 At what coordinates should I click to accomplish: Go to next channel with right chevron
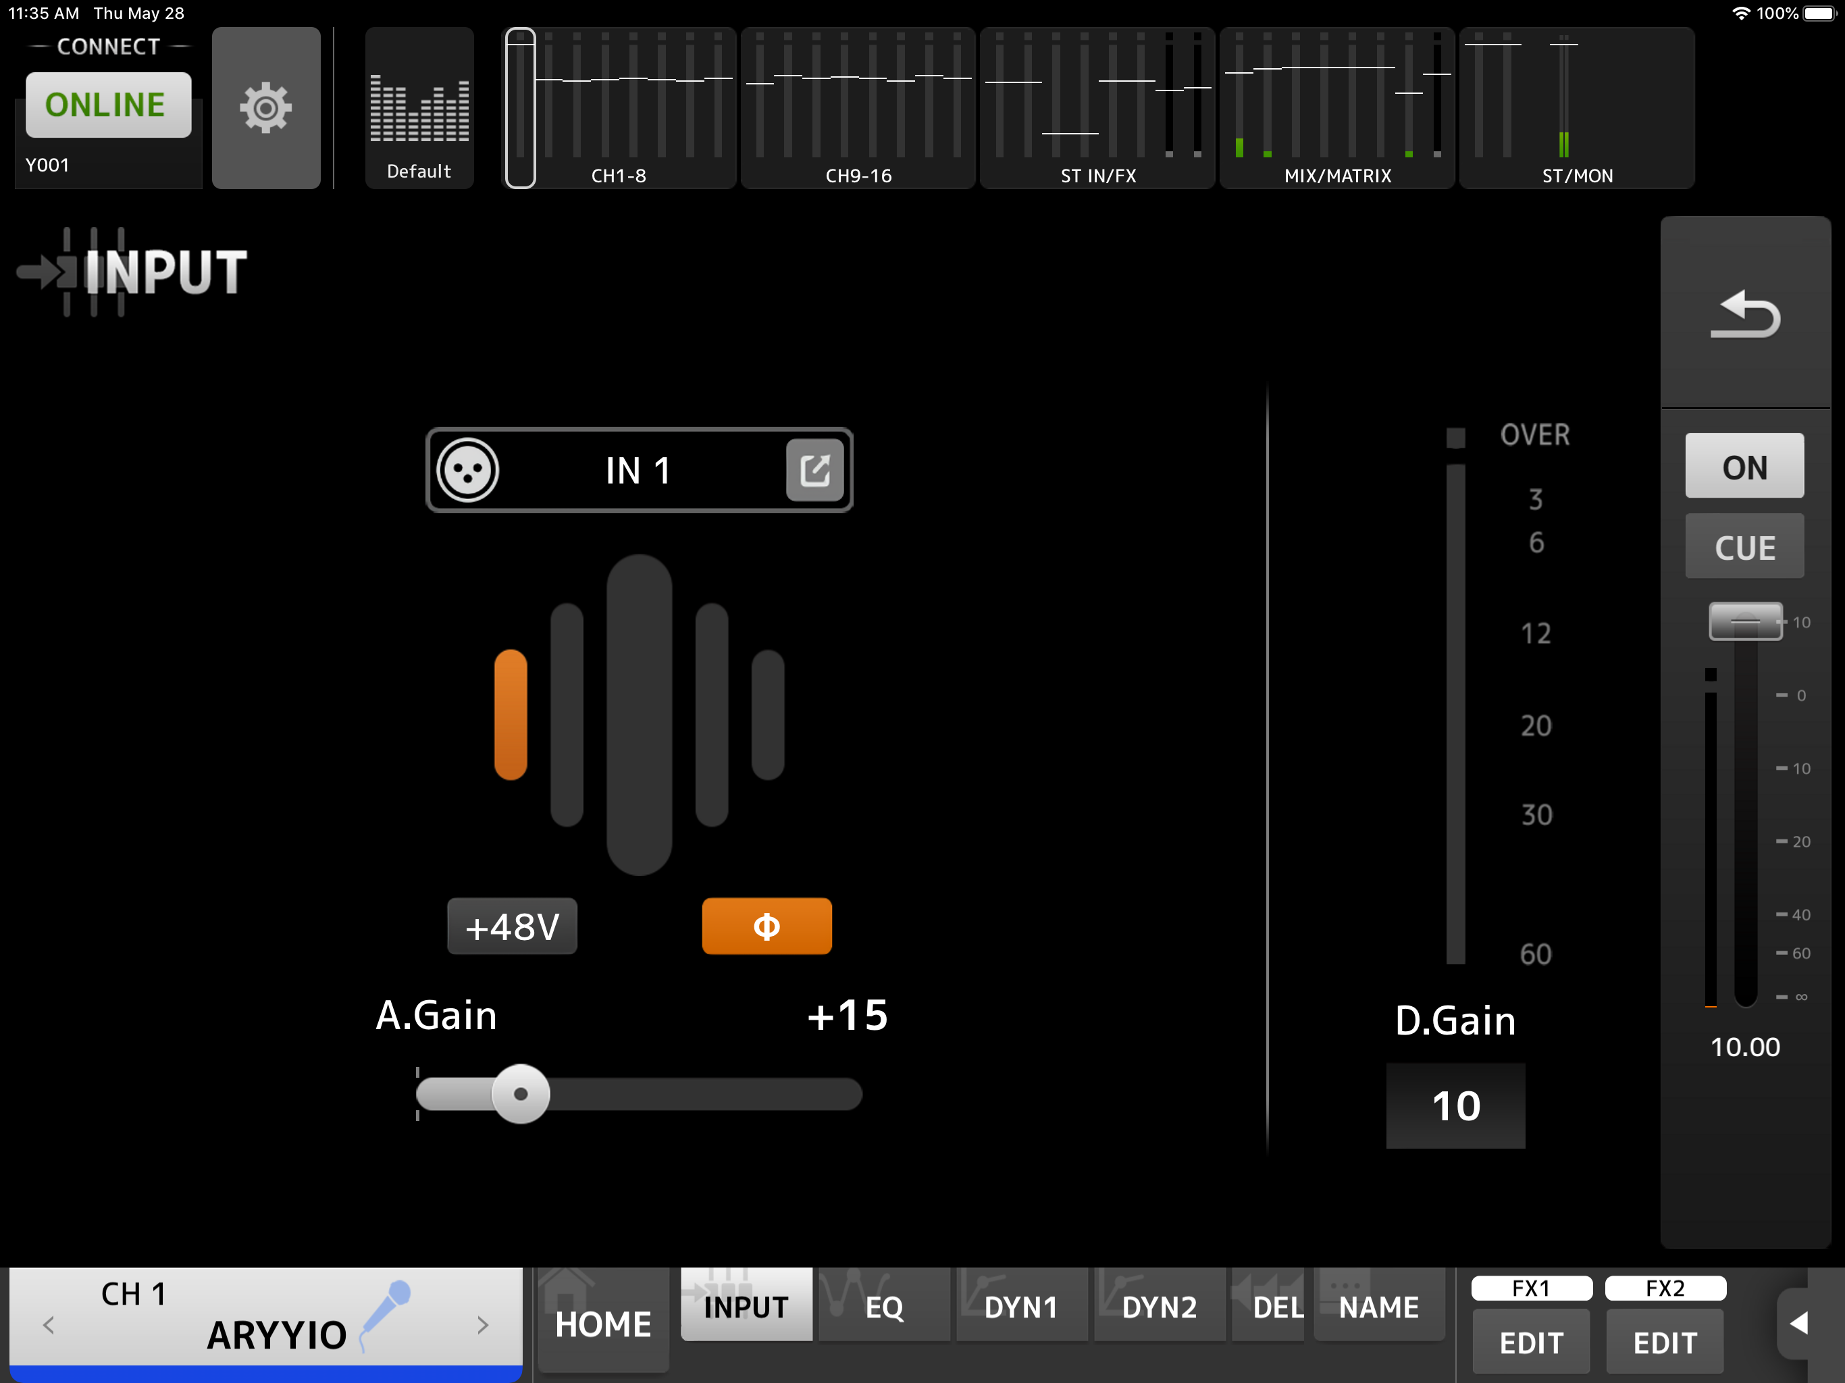(483, 1325)
